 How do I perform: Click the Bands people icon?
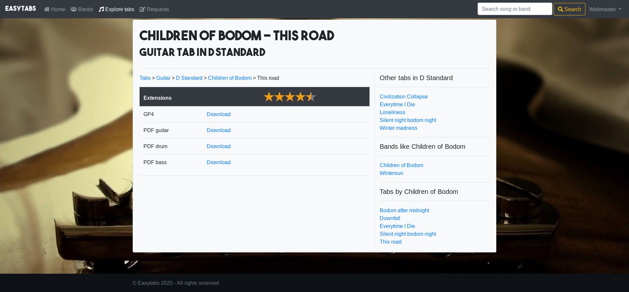[74, 9]
